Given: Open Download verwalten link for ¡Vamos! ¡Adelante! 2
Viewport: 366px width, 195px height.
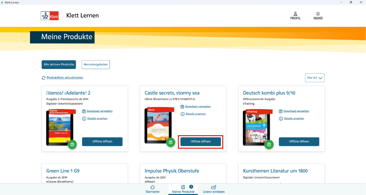Looking at the screenshot, I should tap(99, 111).
